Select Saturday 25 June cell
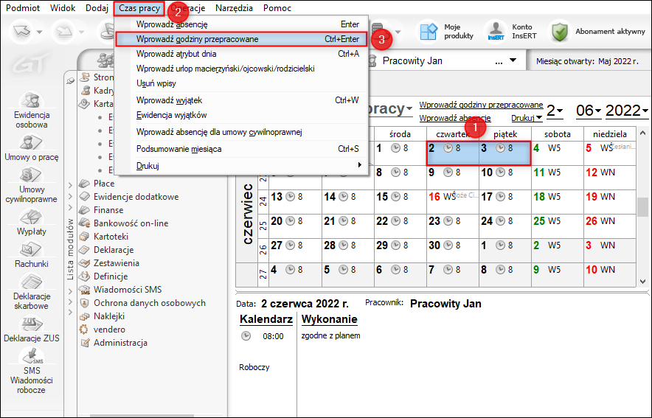Screen dimensions: 652x418 click(x=557, y=226)
